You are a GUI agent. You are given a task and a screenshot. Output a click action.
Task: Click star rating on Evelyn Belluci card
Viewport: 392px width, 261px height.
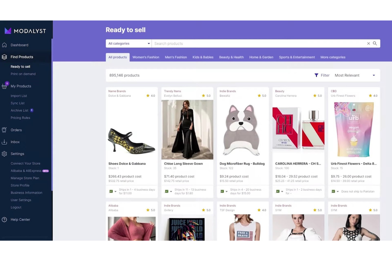click(206, 96)
